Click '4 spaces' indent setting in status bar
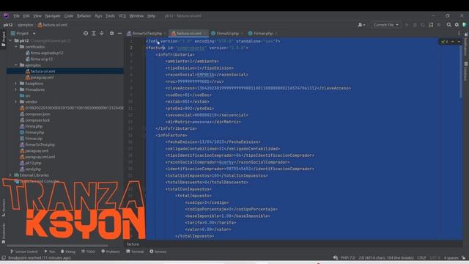The width and height of the screenshot is (469, 264). (x=451, y=257)
